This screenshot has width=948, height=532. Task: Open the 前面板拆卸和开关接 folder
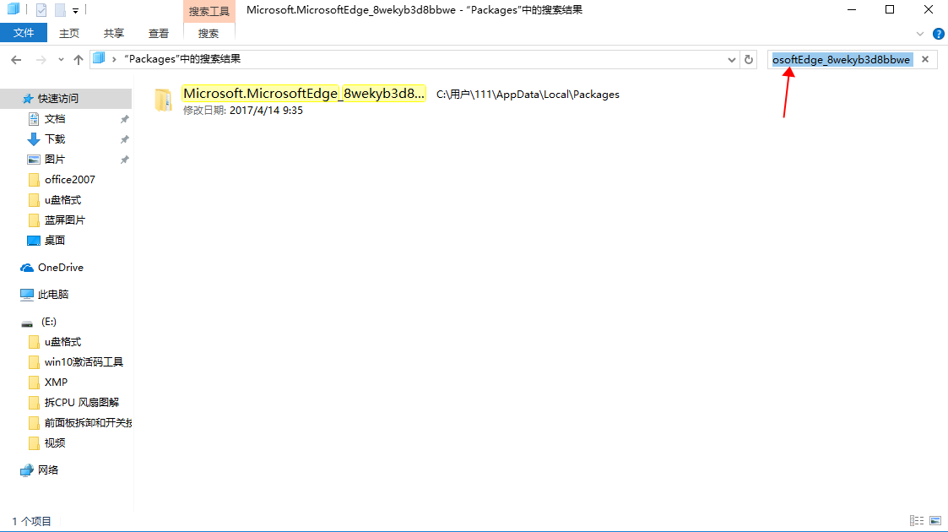[x=89, y=422]
